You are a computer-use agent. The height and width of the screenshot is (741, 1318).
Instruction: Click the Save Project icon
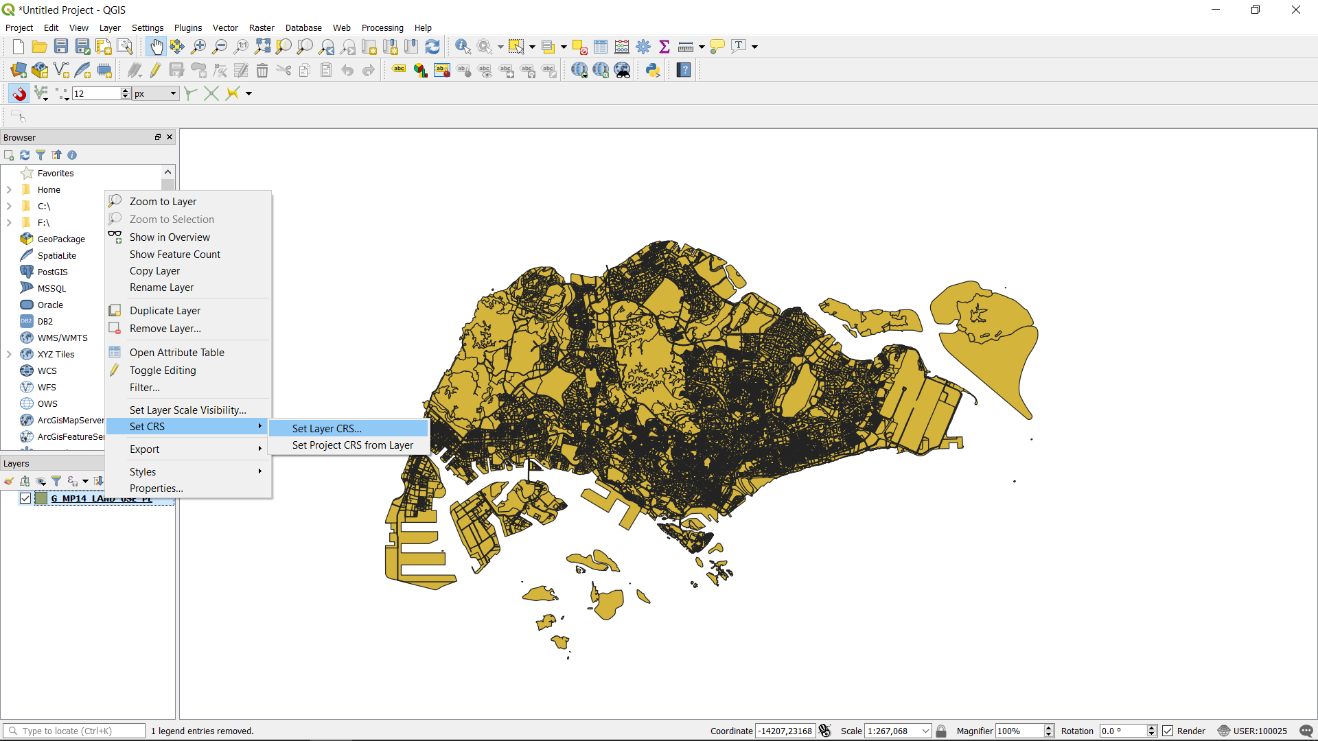61,47
